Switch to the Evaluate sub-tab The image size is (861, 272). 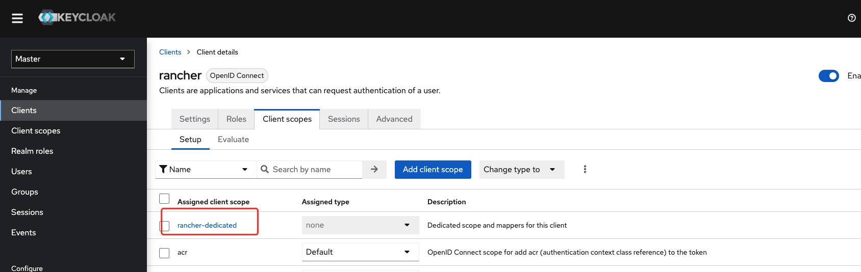tap(233, 140)
